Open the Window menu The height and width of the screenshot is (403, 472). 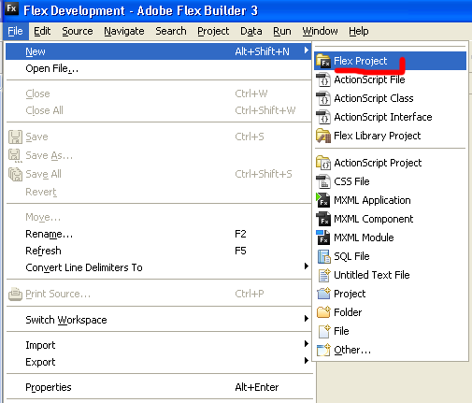(x=320, y=31)
